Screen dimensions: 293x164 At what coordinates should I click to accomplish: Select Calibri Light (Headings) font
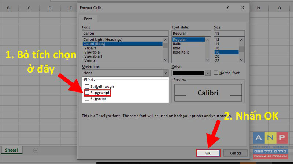(122, 40)
